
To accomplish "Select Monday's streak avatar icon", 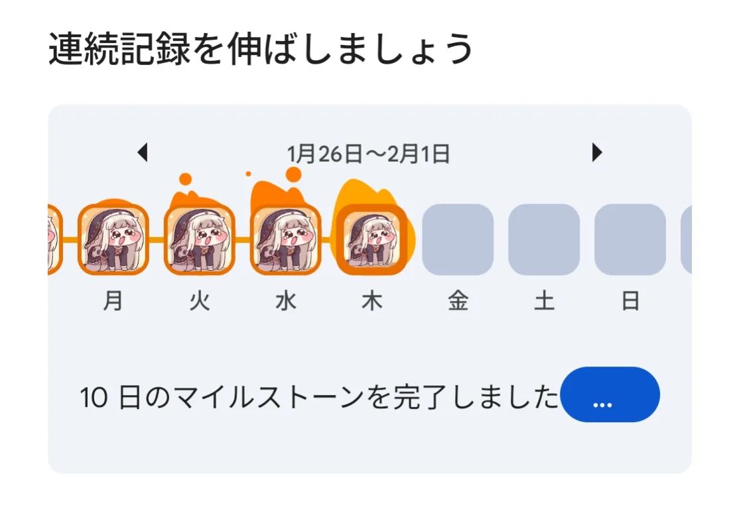I will [113, 239].
